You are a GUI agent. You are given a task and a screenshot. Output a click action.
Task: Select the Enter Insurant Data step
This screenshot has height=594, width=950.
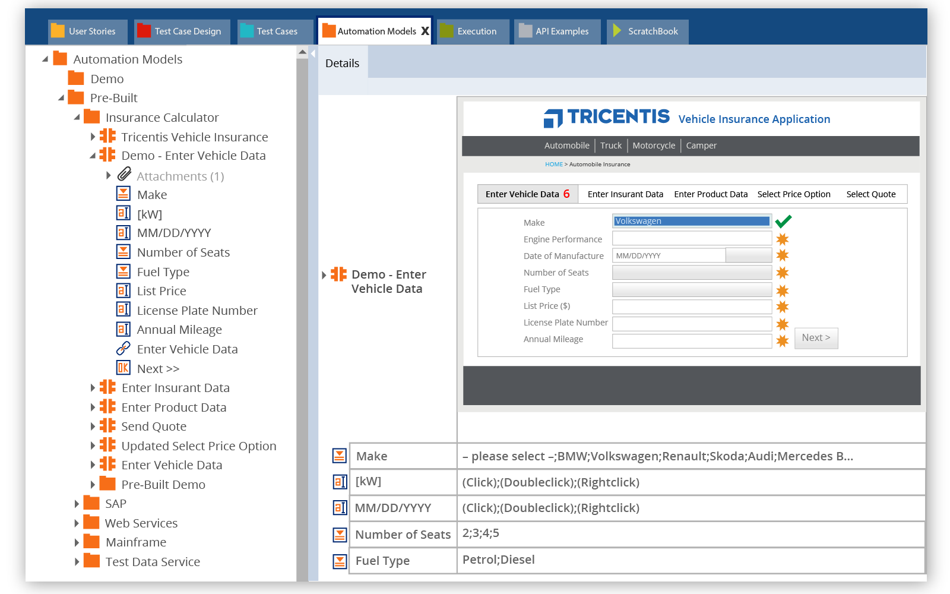[x=625, y=194]
